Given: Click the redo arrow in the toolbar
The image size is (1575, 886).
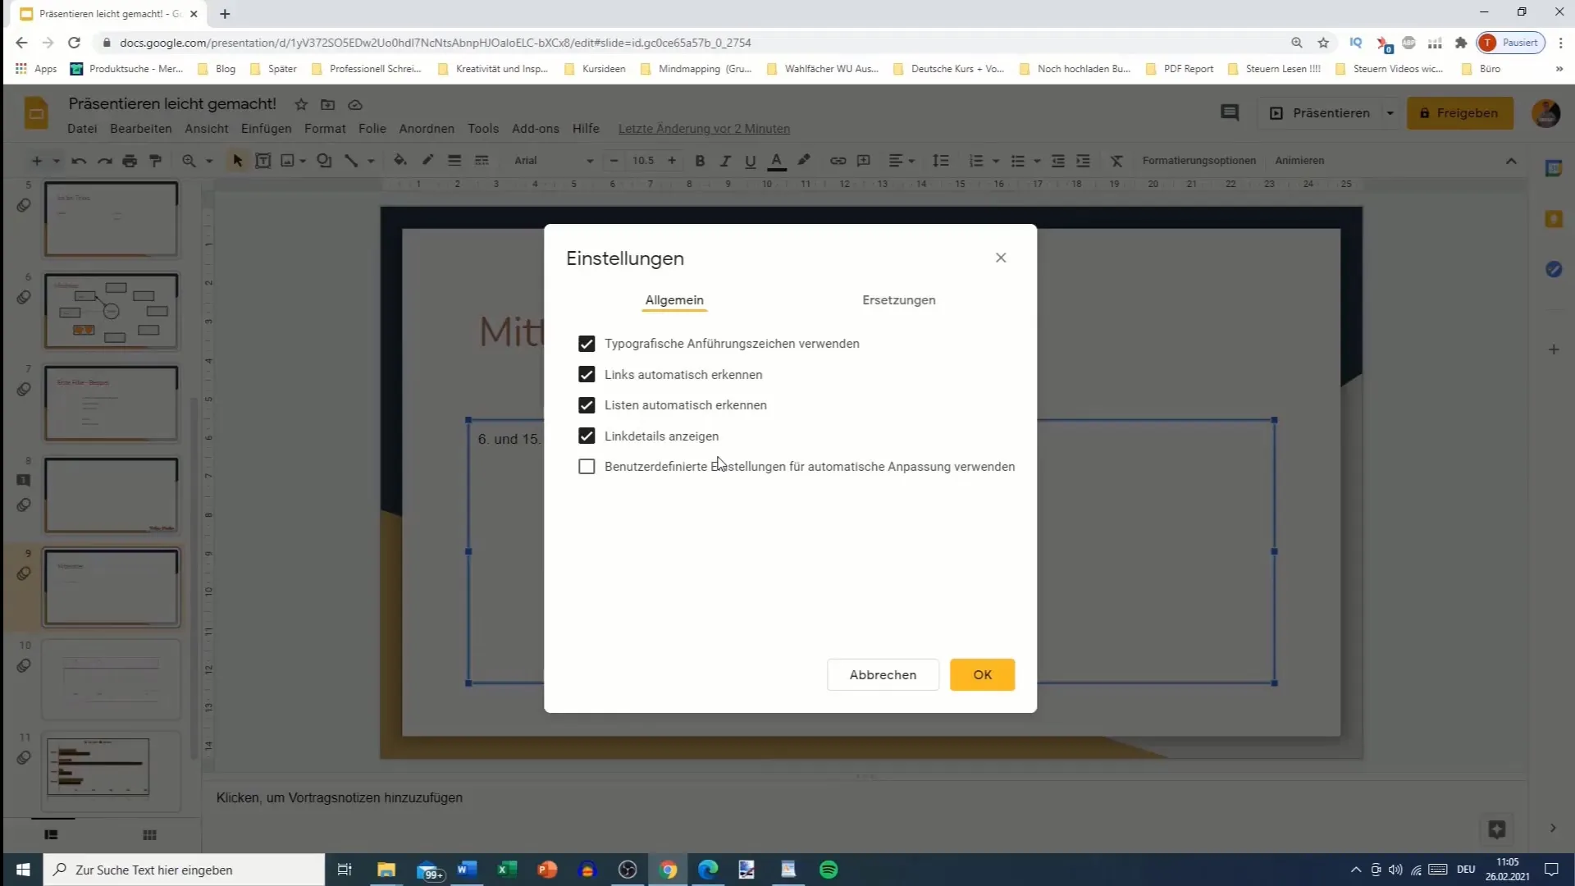Looking at the screenshot, I should tap(104, 161).
